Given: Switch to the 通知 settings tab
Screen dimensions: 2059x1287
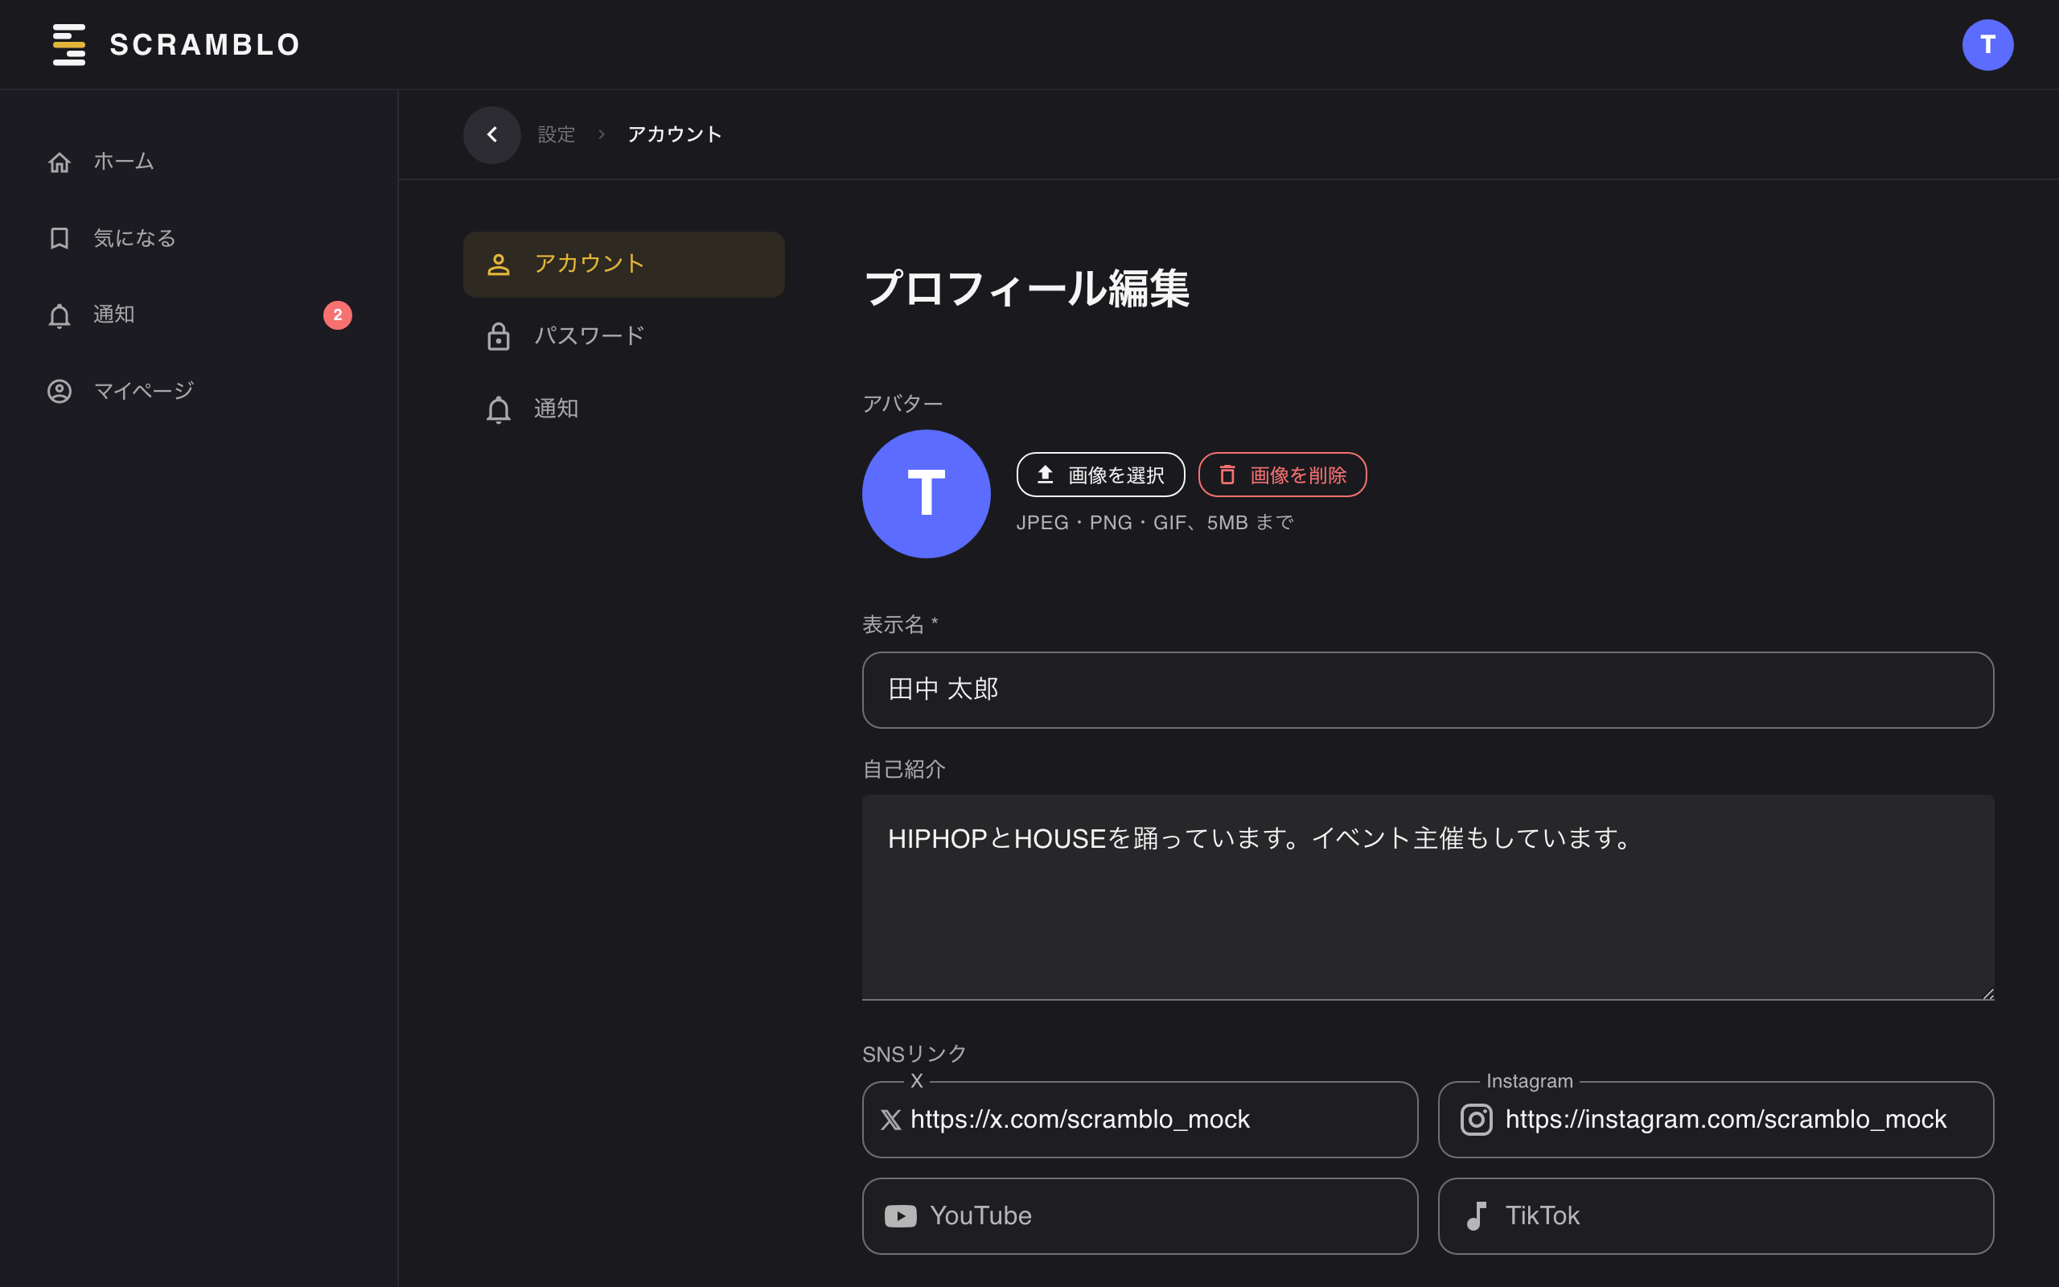Looking at the screenshot, I should pyautogui.click(x=623, y=409).
